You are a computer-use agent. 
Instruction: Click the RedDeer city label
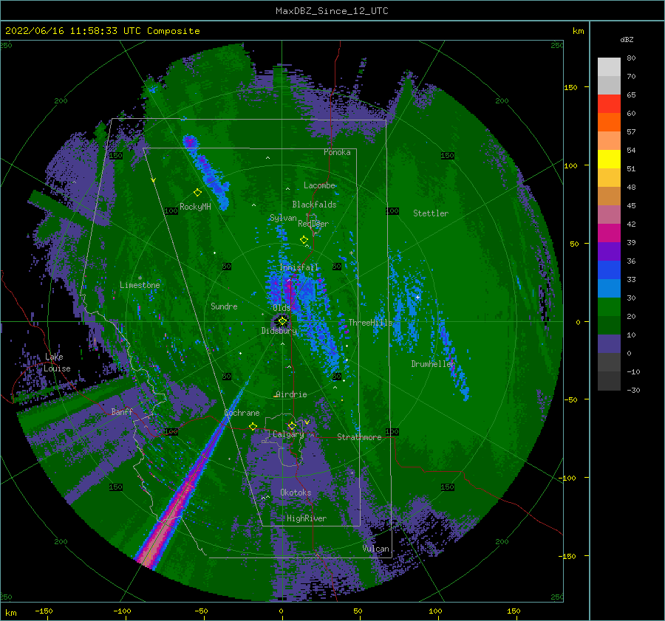point(313,224)
